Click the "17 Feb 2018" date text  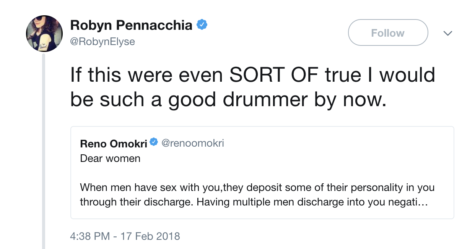150,236
